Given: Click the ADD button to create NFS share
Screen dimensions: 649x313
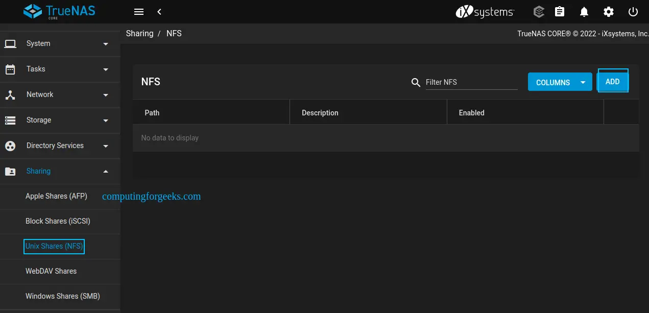Looking at the screenshot, I should tap(612, 81).
